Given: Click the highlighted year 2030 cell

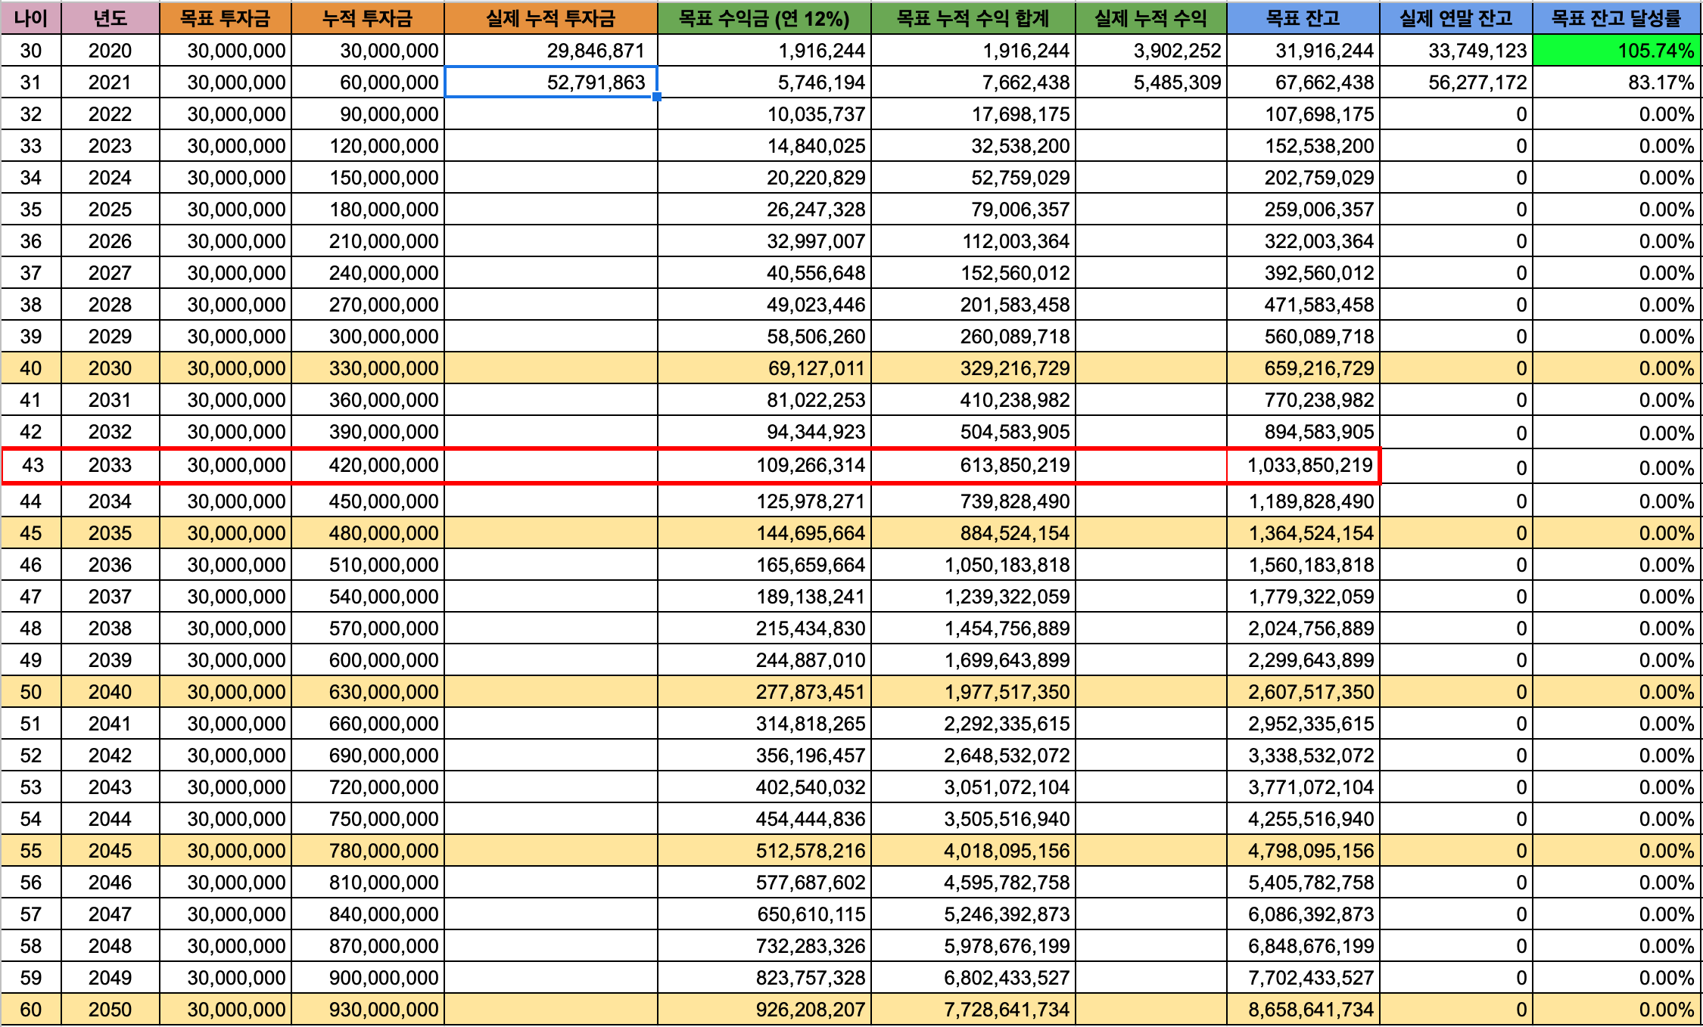Looking at the screenshot, I should tap(111, 368).
